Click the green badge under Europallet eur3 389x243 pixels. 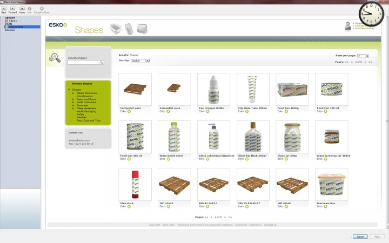130,111
